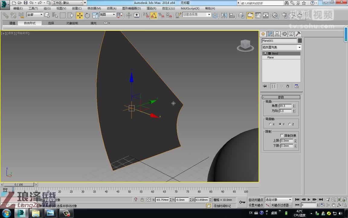Open the Motion panel

pyautogui.click(x=284, y=34)
